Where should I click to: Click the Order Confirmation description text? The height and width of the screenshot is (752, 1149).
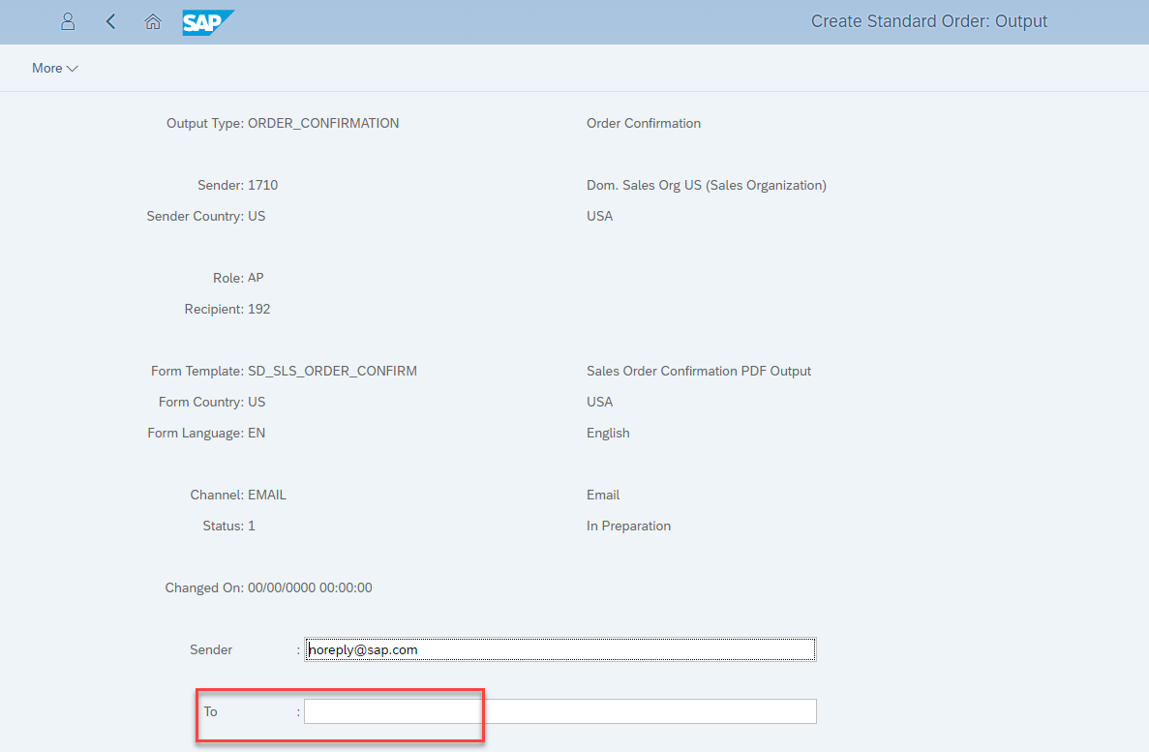point(644,123)
